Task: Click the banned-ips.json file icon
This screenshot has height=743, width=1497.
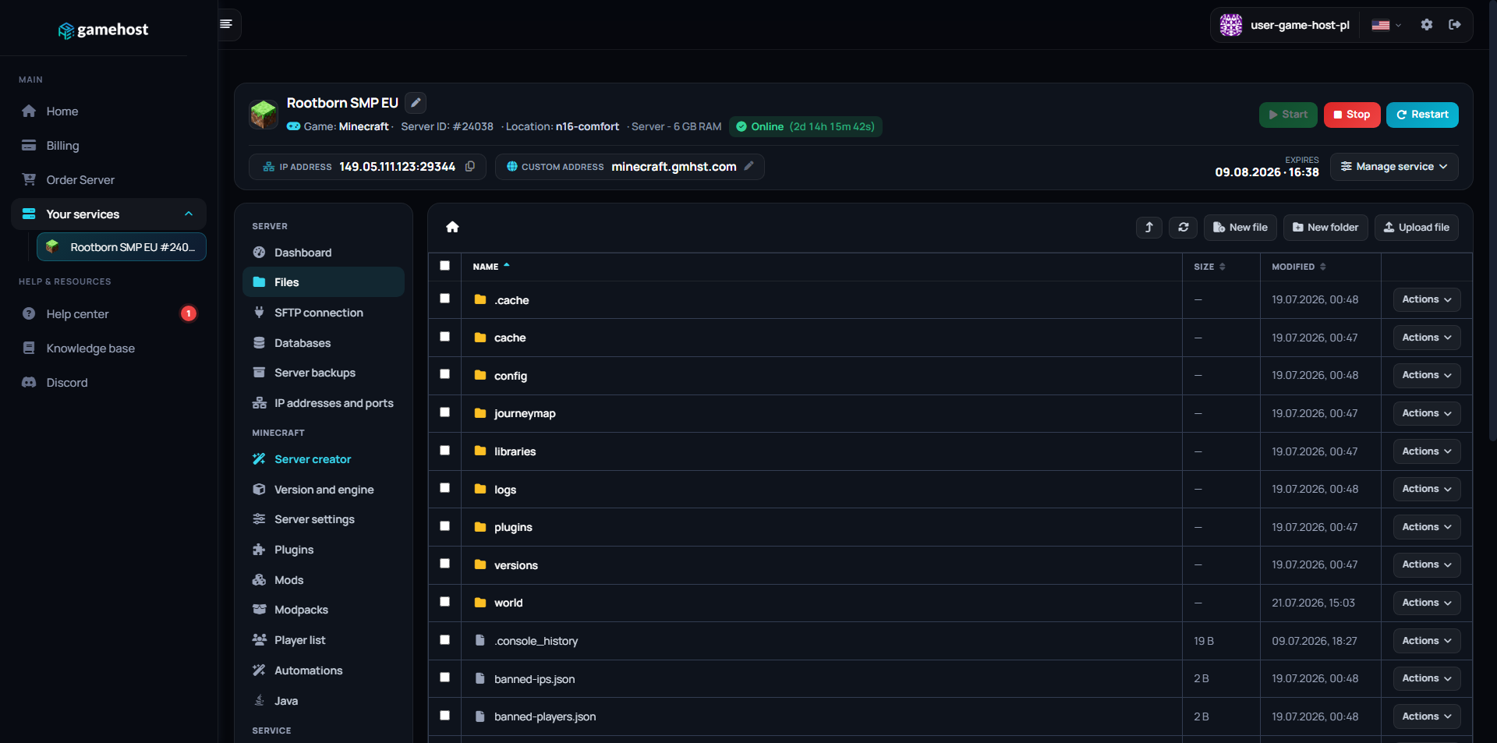Action: pyautogui.click(x=480, y=678)
